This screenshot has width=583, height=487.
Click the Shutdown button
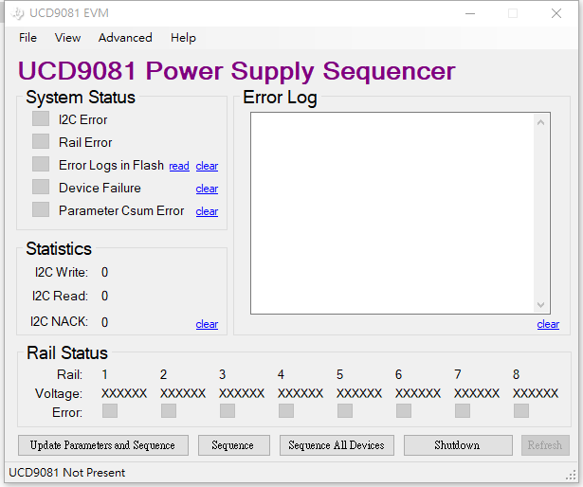pos(458,445)
